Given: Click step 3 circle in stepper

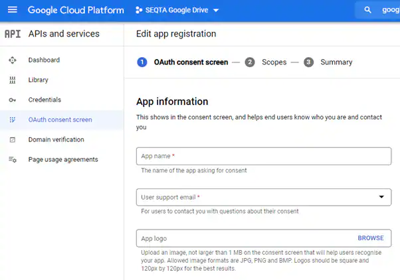Looking at the screenshot, I should coord(308,62).
